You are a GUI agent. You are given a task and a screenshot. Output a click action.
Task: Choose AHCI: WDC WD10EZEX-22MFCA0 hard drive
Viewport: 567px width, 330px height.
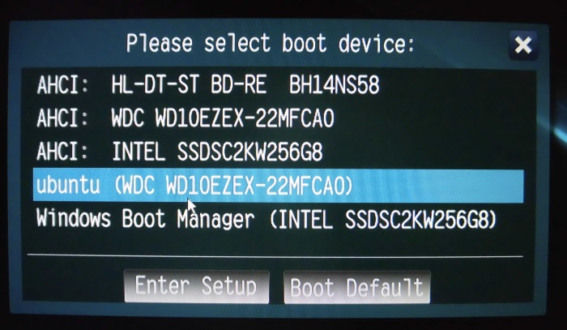[x=278, y=118]
